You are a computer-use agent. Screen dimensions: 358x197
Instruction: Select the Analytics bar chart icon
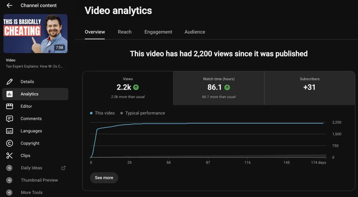pyautogui.click(x=10, y=94)
